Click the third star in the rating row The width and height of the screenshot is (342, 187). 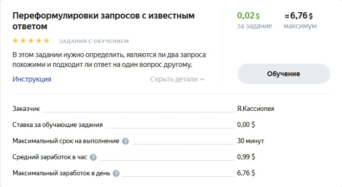pyautogui.click(x=31, y=41)
